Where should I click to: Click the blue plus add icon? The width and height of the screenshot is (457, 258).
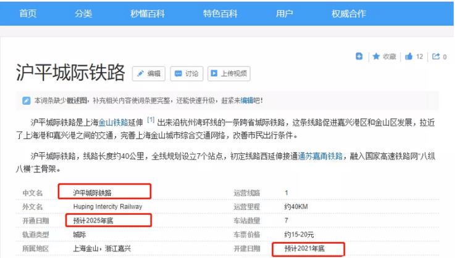359,57
